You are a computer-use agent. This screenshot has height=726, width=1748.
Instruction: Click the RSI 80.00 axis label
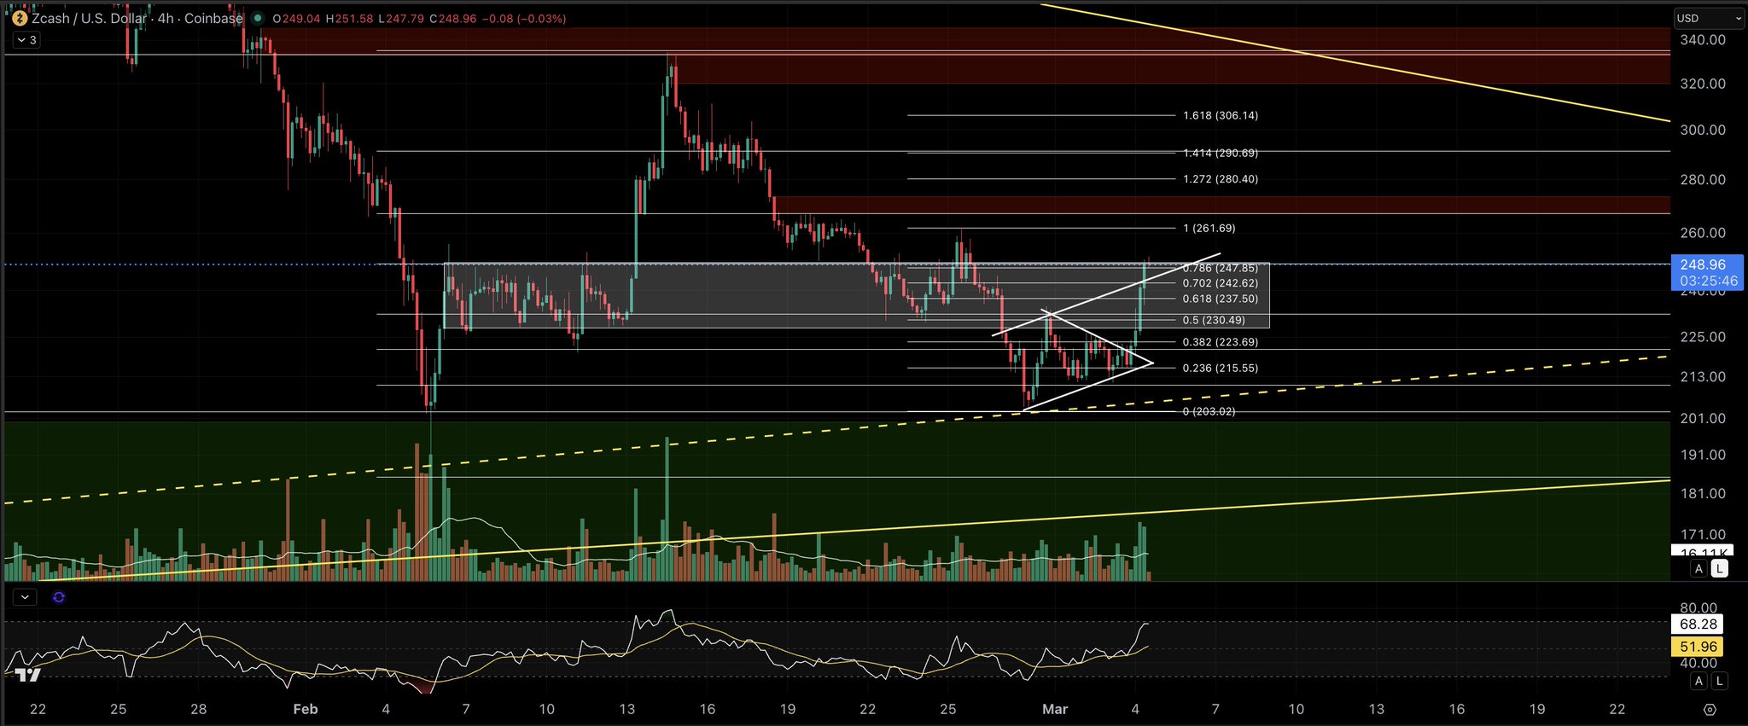(x=1698, y=607)
